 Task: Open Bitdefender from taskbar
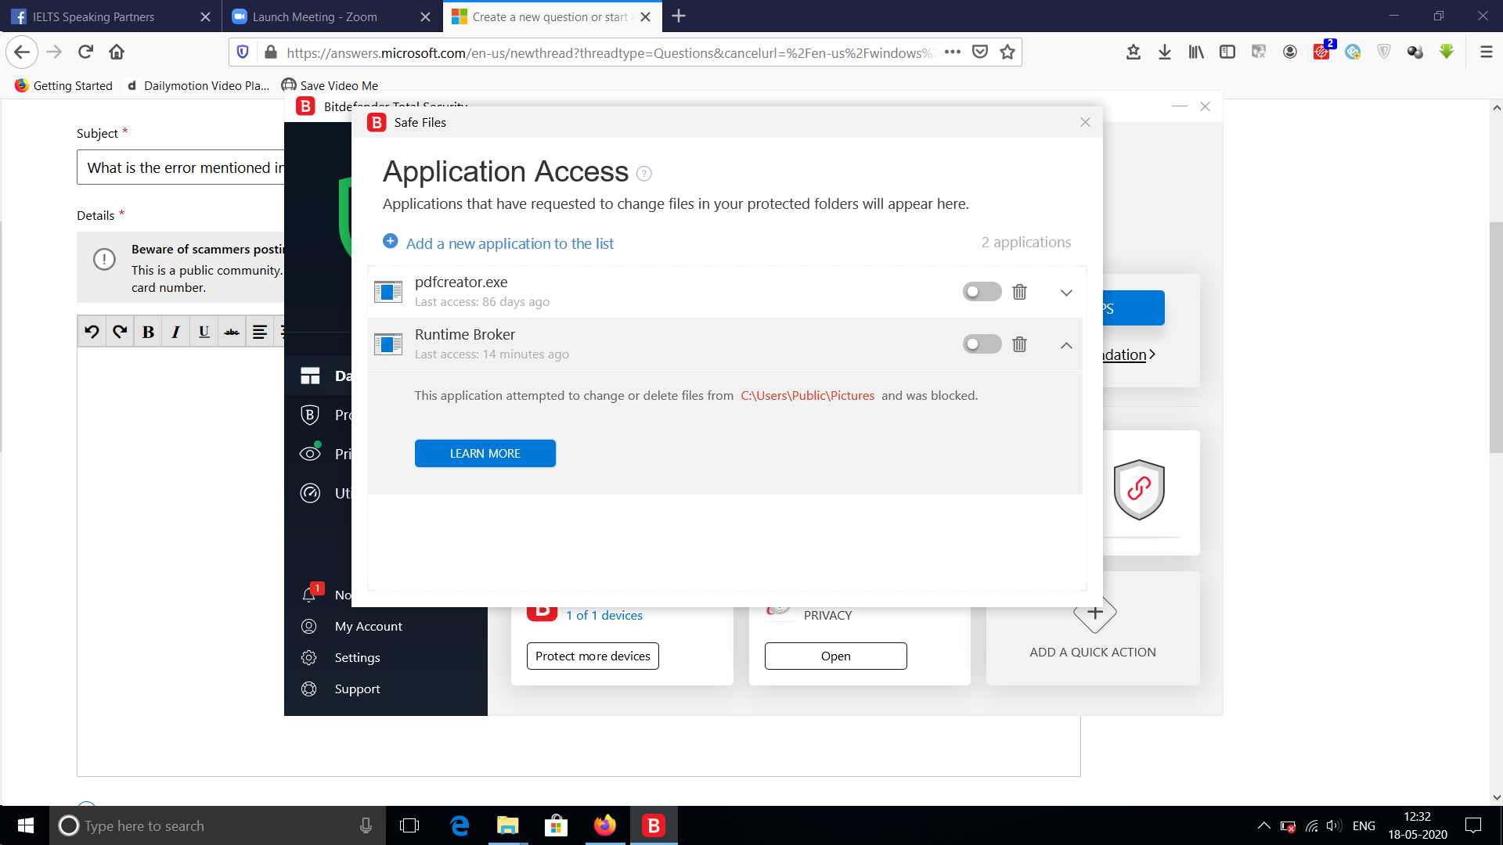654,825
